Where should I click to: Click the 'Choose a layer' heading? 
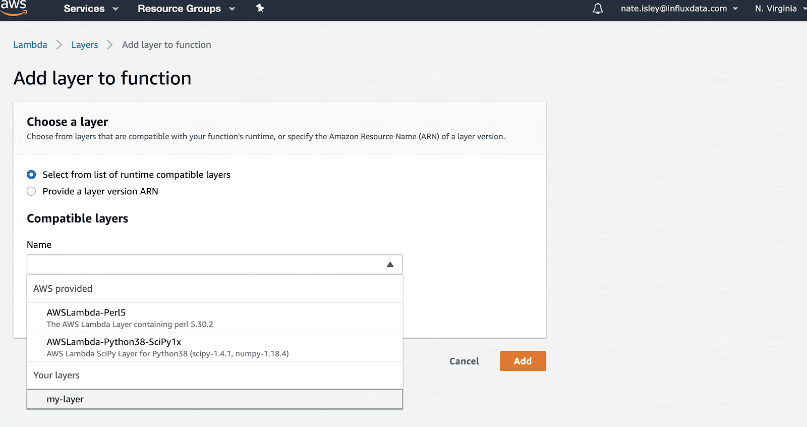click(x=68, y=122)
